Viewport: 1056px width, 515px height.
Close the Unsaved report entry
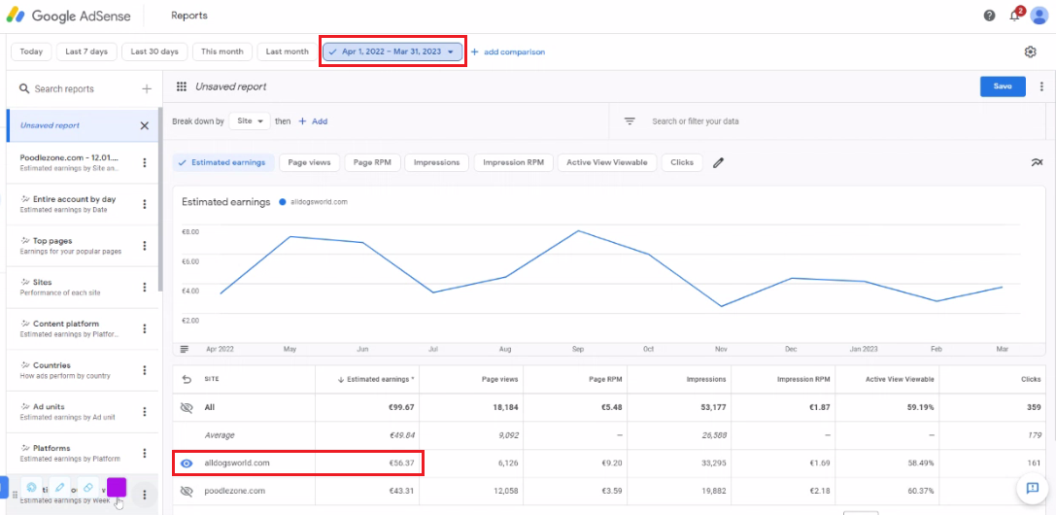pyautogui.click(x=144, y=126)
